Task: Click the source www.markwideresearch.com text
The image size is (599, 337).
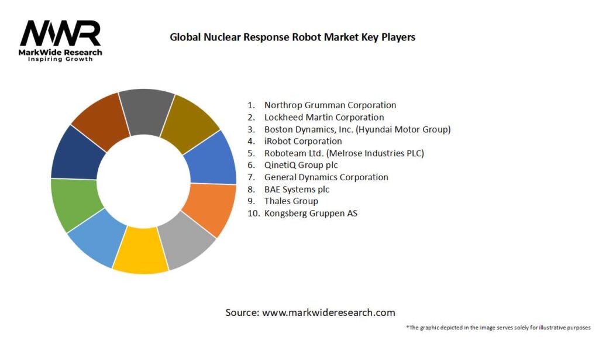Action: [x=310, y=312]
